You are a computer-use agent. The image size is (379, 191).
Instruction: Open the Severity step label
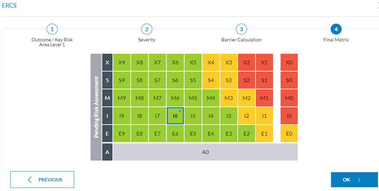point(147,40)
